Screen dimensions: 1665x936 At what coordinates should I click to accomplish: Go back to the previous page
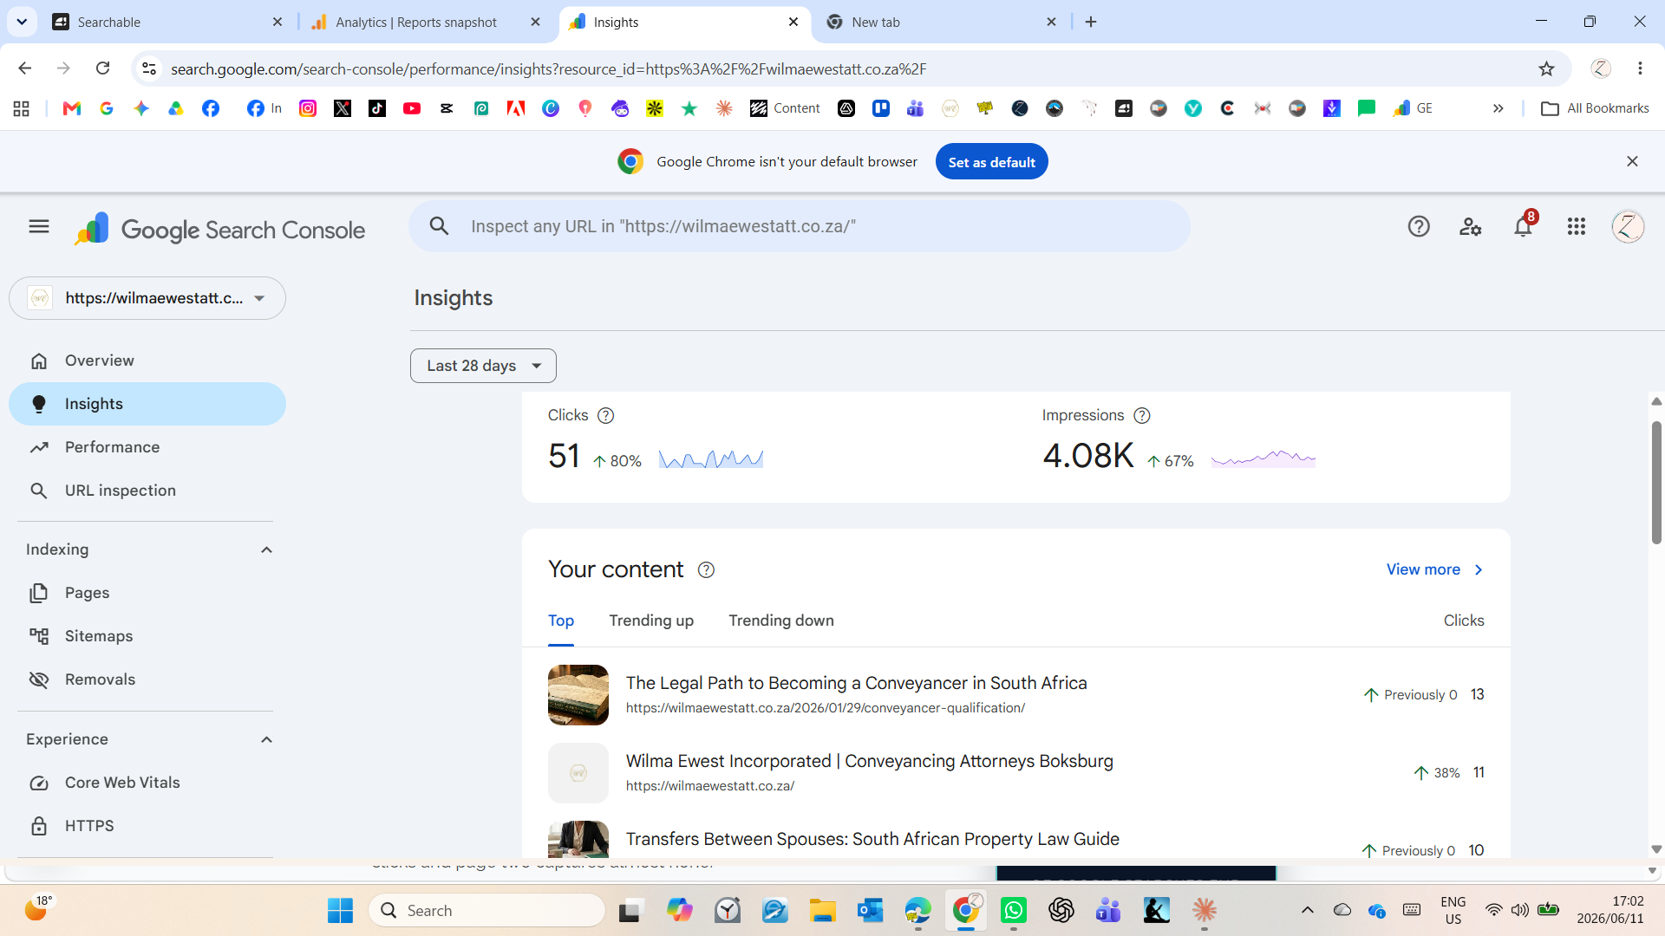[25, 68]
